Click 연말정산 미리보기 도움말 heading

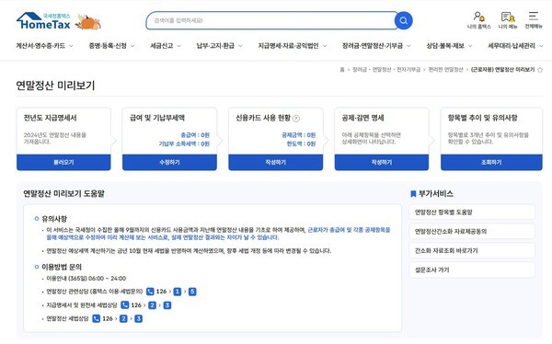[63, 194]
